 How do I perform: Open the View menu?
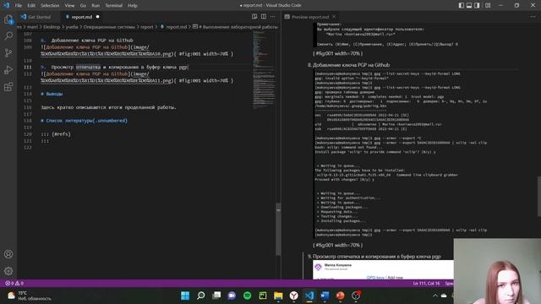(69, 6)
